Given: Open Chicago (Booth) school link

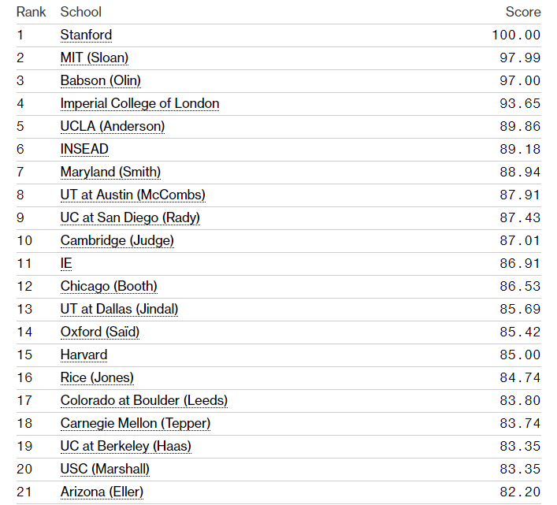Looking at the screenshot, I should click(109, 286).
